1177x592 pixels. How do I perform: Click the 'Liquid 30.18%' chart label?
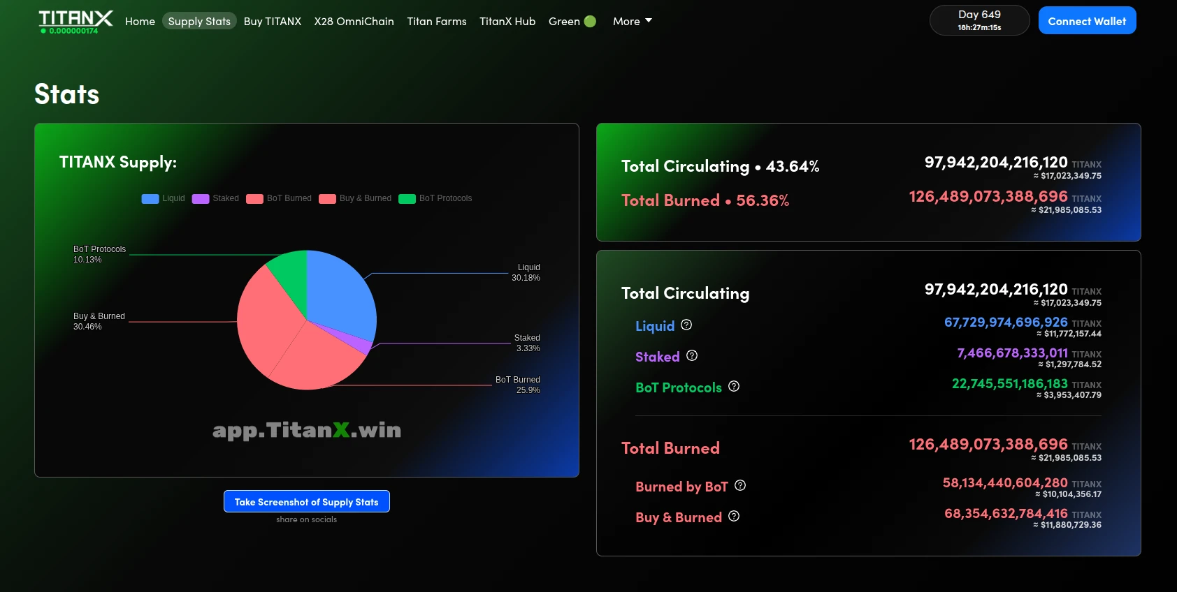[x=526, y=272]
